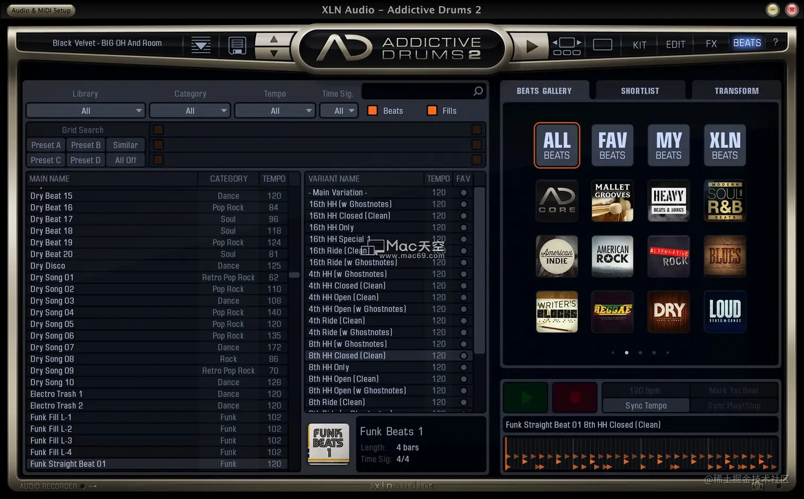The image size is (804, 499).
Task: Click the red record button
Action: tap(574, 397)
